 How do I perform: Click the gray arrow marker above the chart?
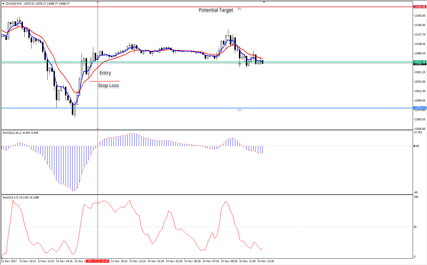tap(264, 2)
